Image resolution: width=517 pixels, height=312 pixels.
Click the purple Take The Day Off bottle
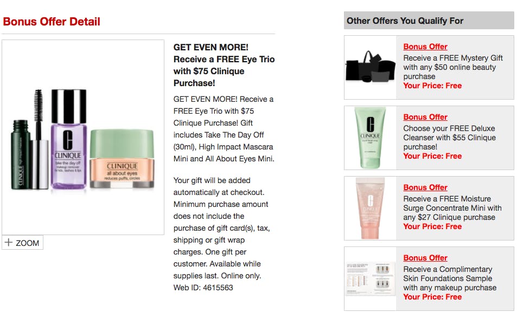(x=68, y=140)
